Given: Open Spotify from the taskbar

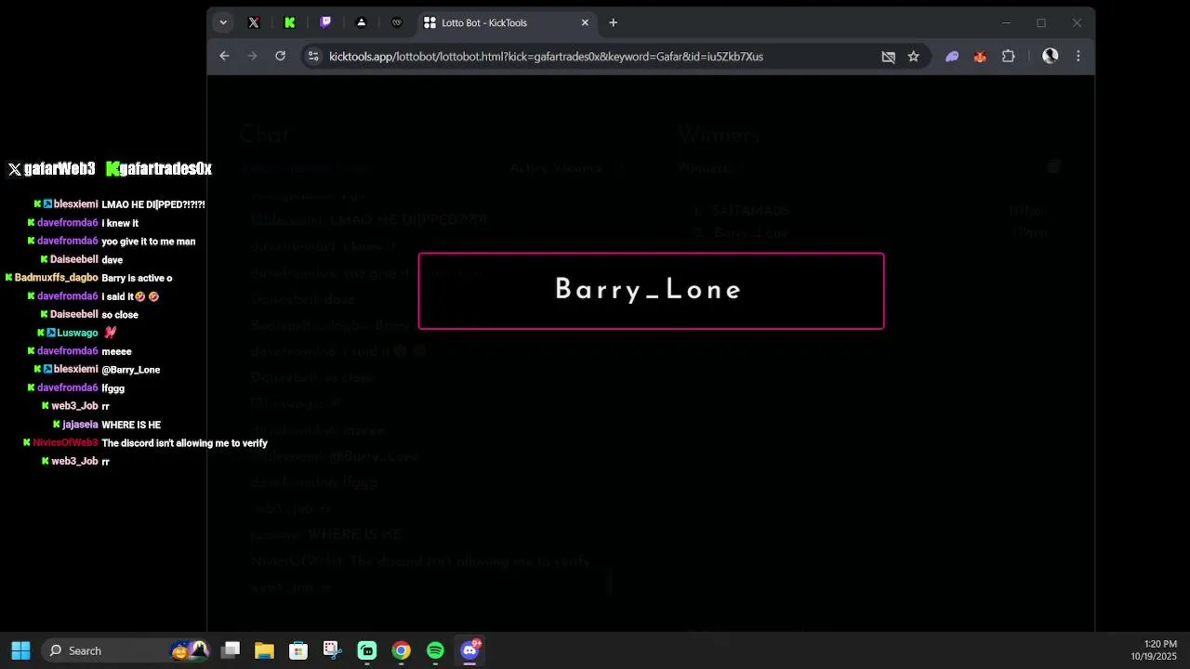Looking at the screenshot, I should 435,650.
